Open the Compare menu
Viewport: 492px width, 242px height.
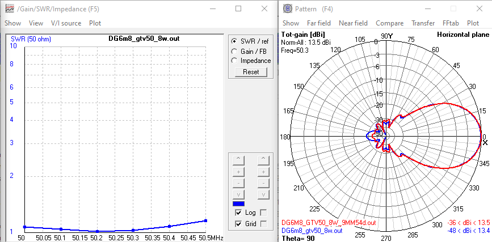[389, 23]
